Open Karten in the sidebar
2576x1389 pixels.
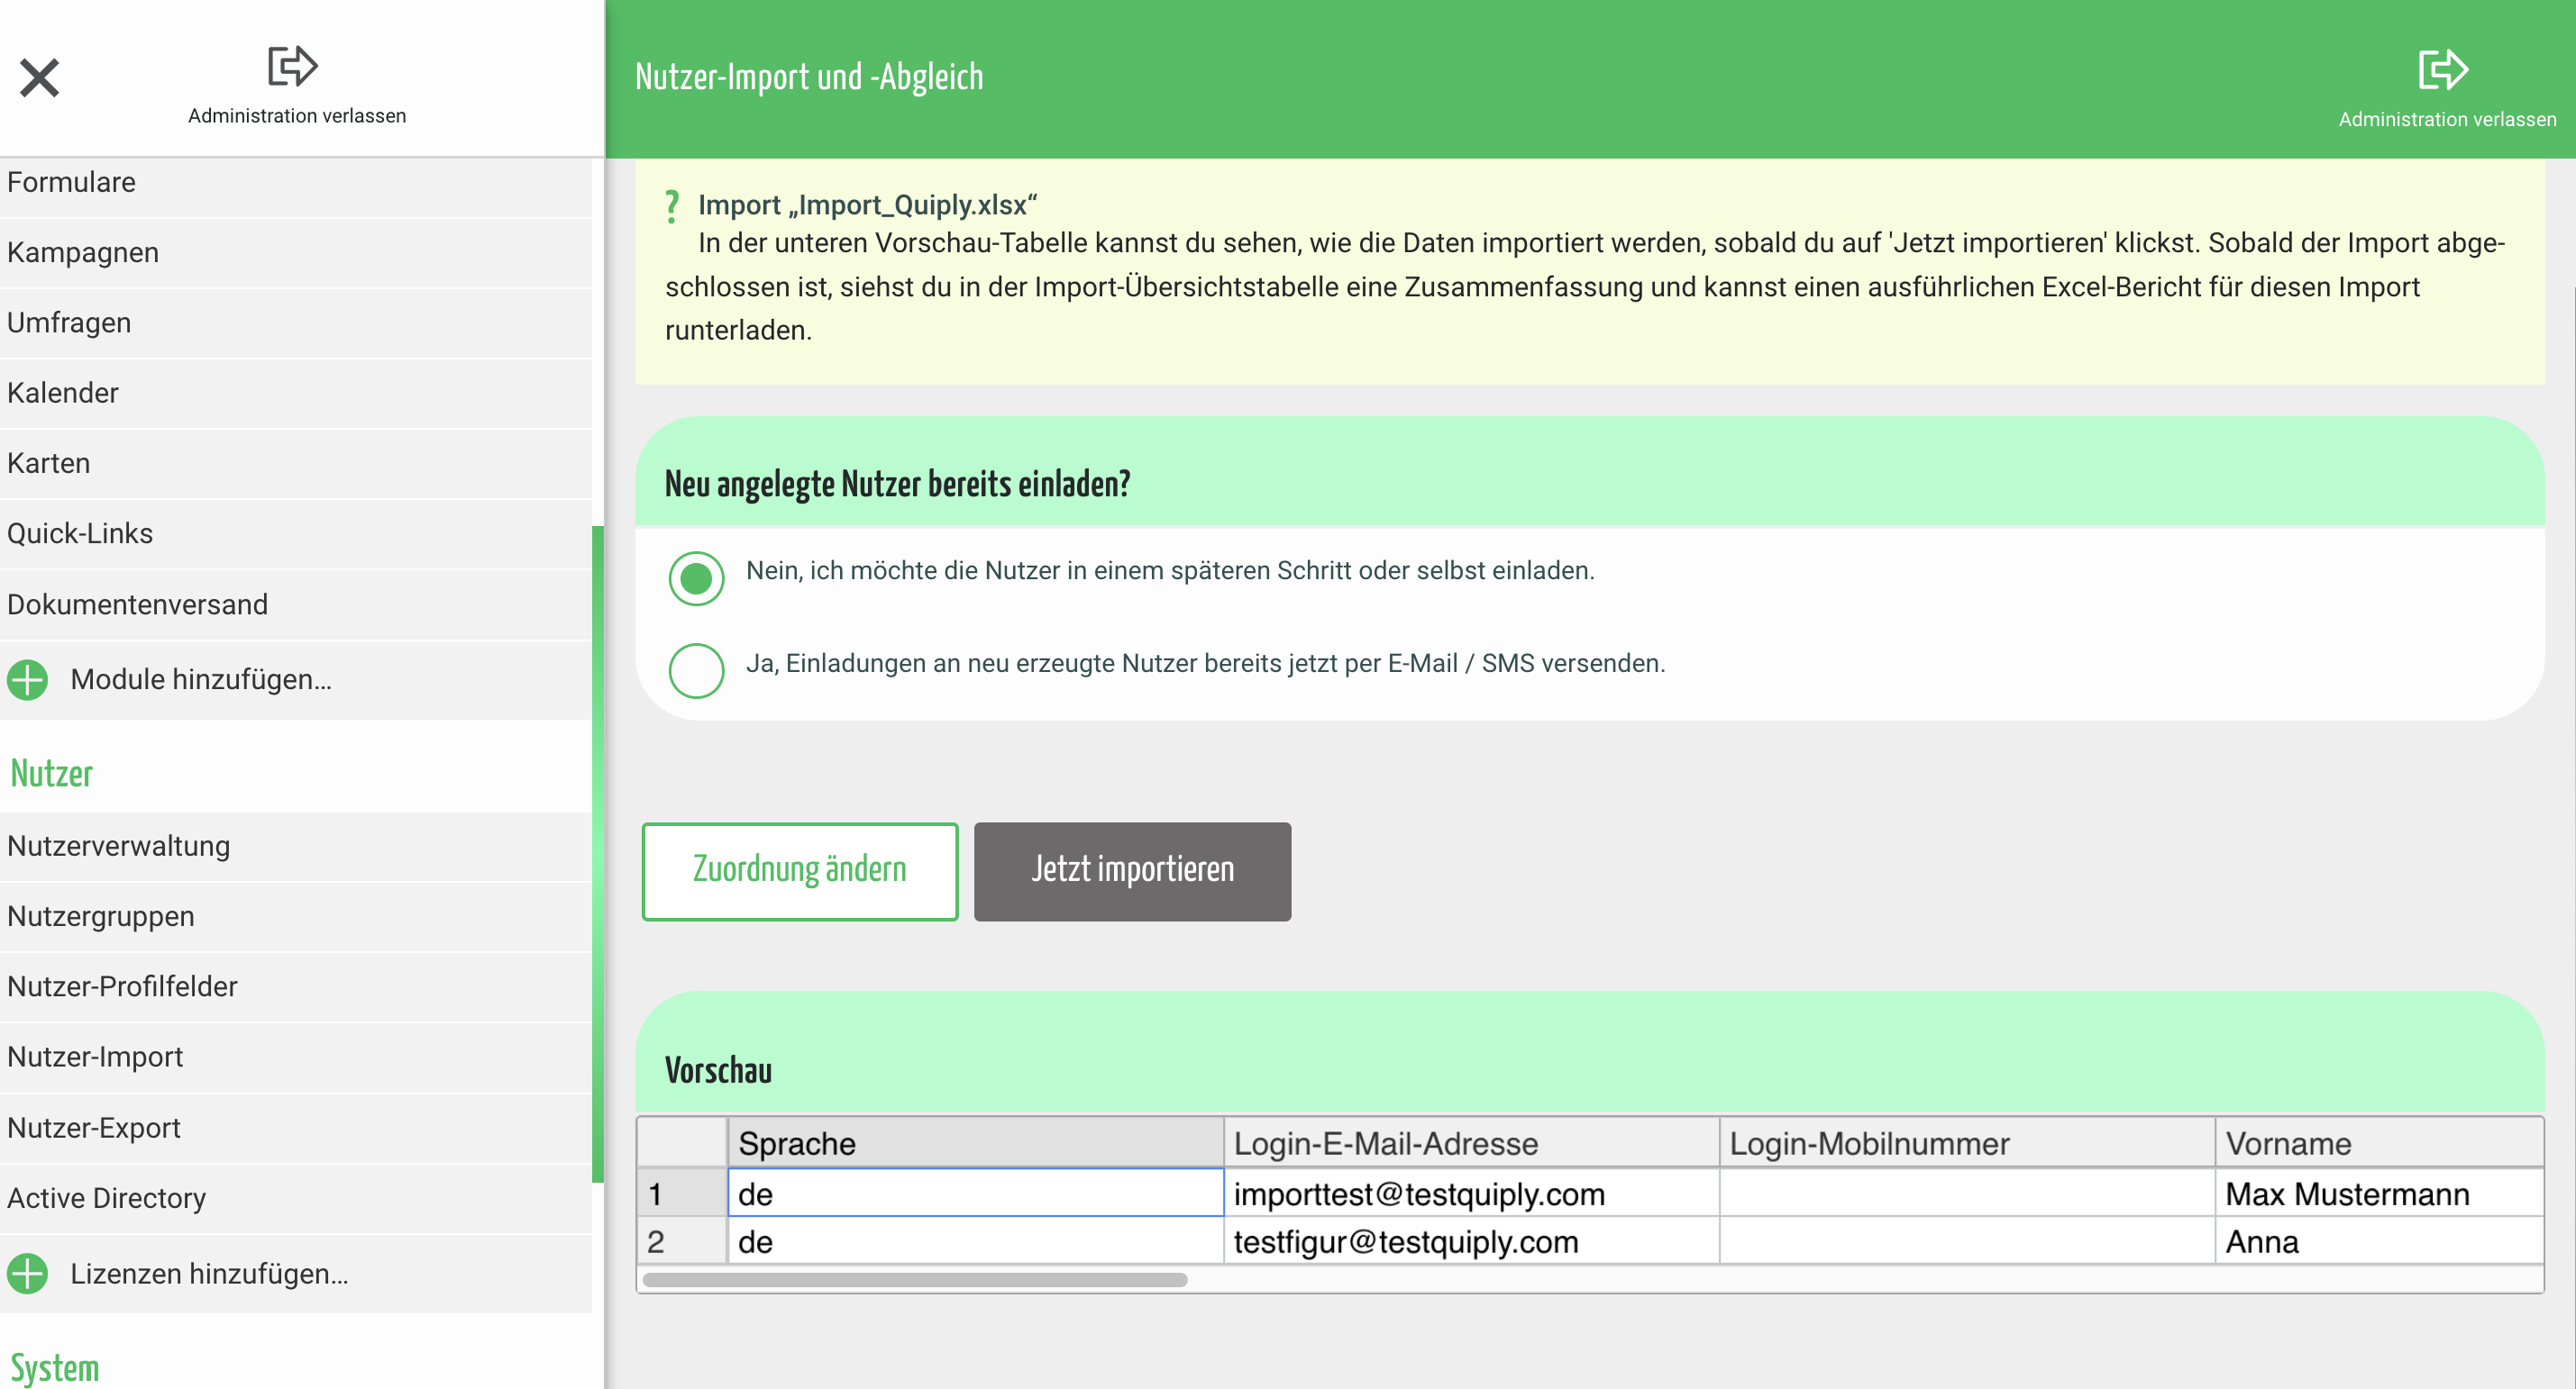[296, 464]
